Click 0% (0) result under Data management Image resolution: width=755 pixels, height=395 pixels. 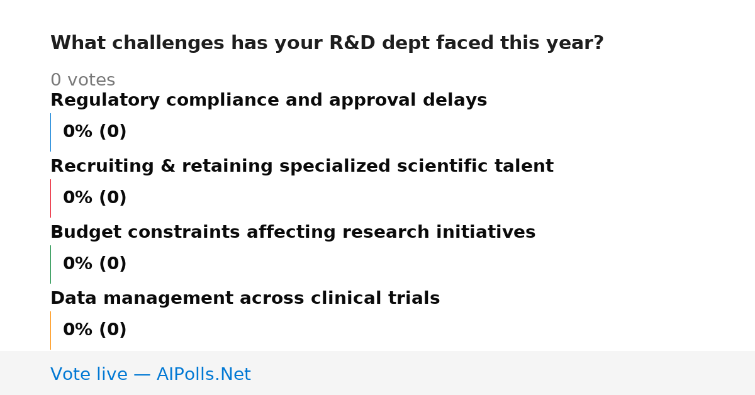[x=94, y=330]
